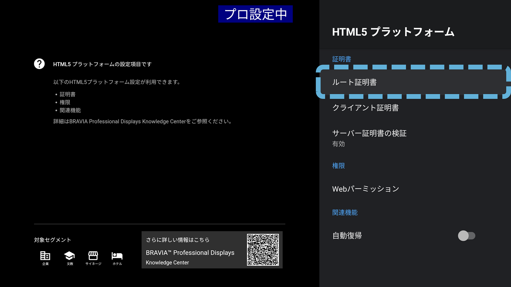This screenshot has height=287, width=511.
Task: Click さらに詳しい情報はこちら text
Action: click(178, 240)
